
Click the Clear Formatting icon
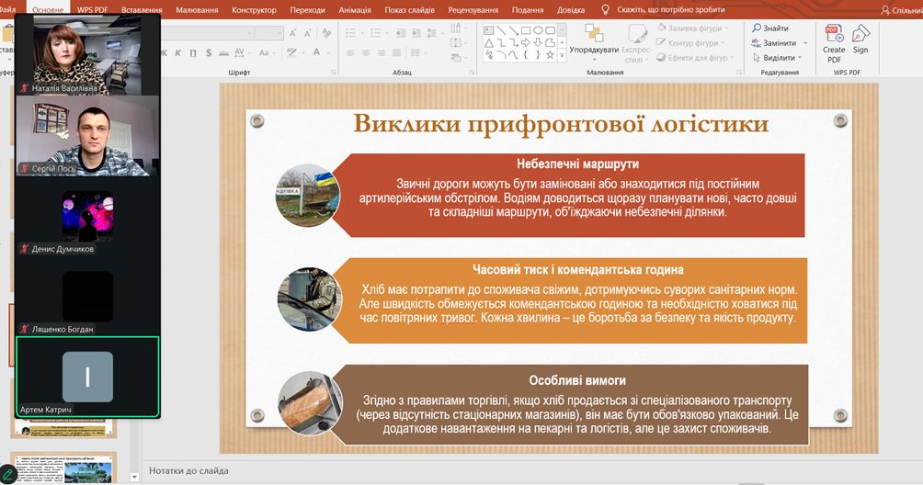click(328, 33)
